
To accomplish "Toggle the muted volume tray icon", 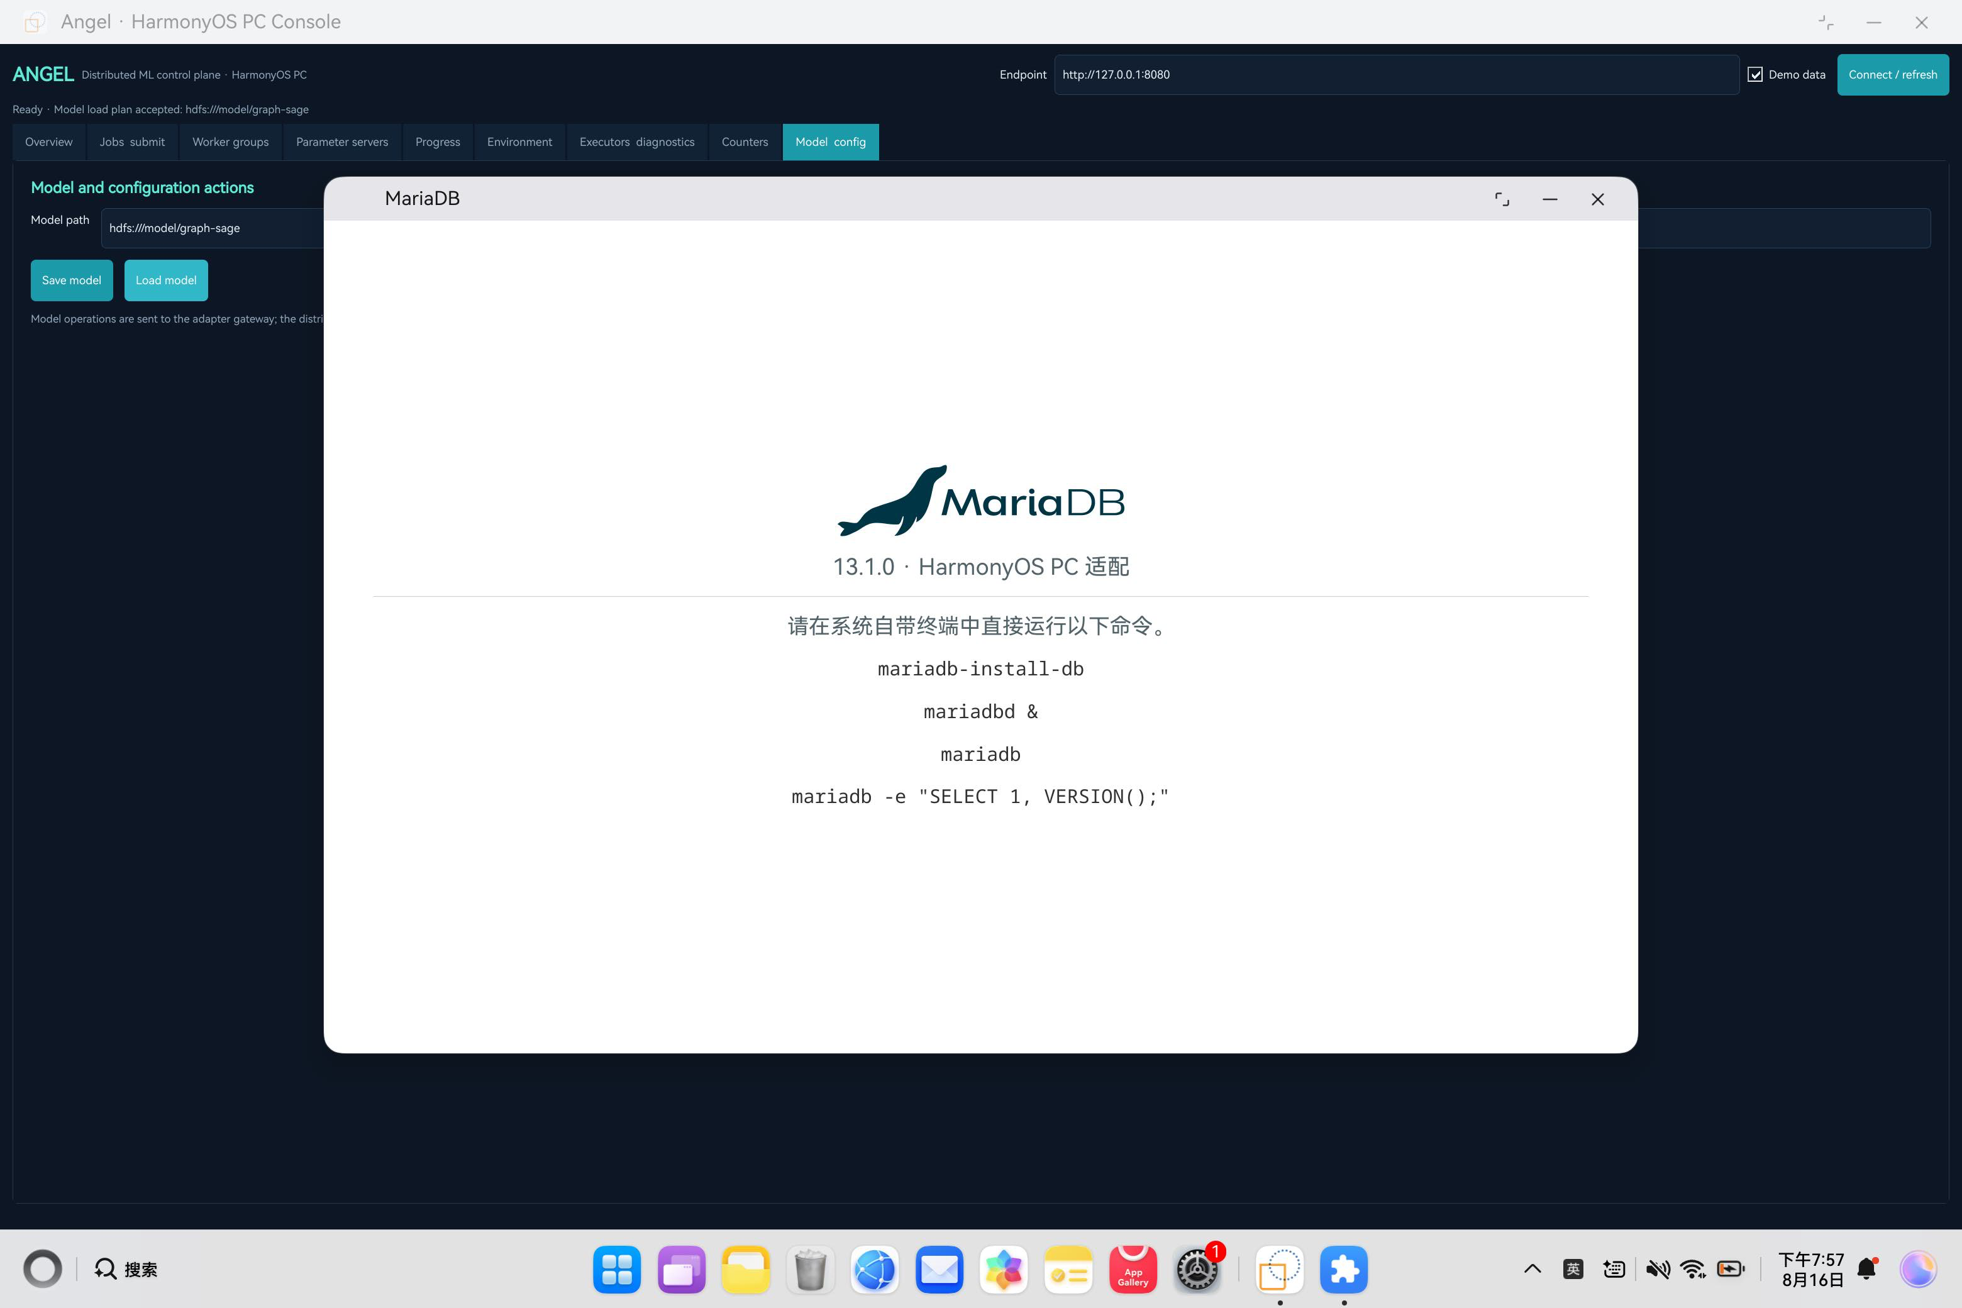I will click(1658, 1269).
